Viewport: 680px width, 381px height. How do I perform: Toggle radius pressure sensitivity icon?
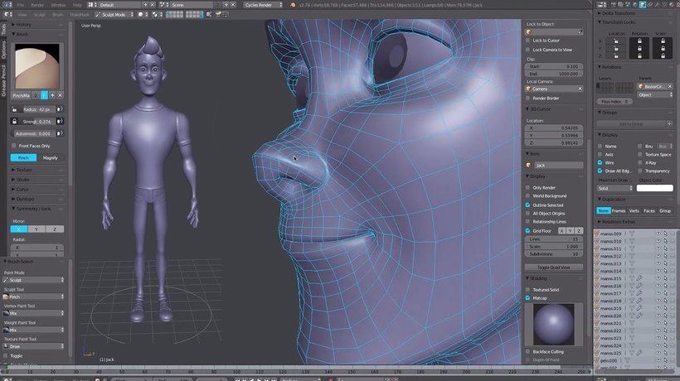tap(60, 109)
